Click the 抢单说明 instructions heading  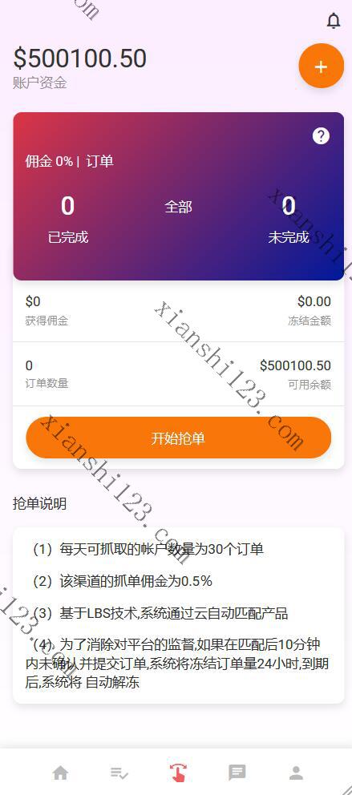[x=39, y=503]
